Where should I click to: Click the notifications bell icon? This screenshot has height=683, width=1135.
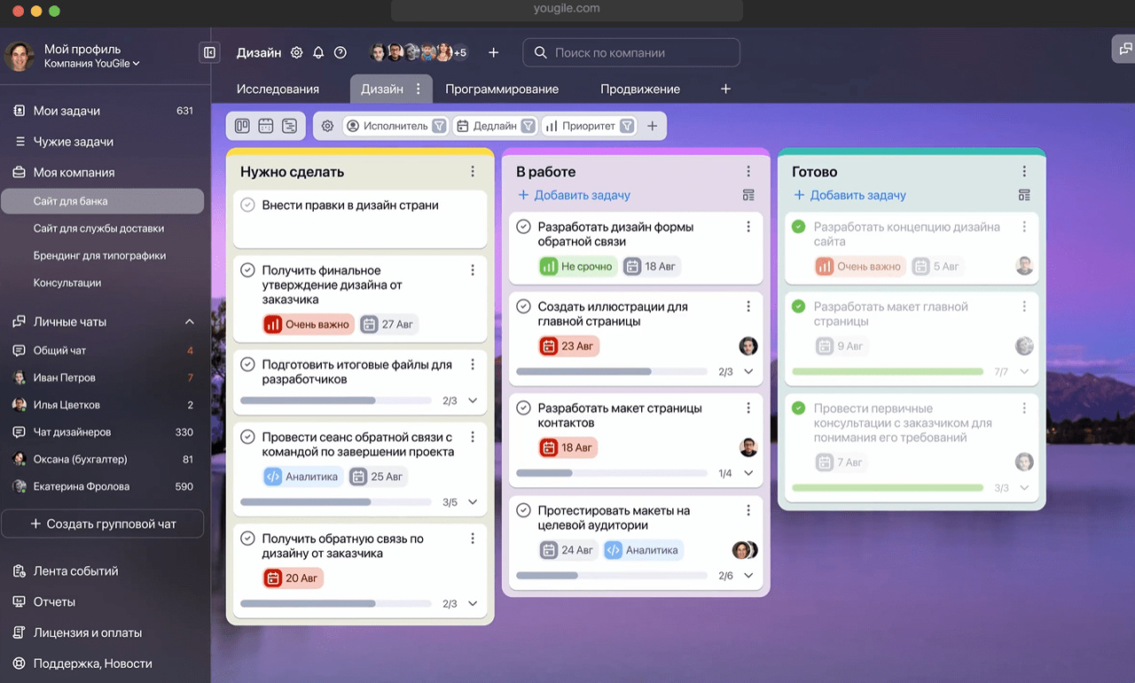click(x=318, y=52)
